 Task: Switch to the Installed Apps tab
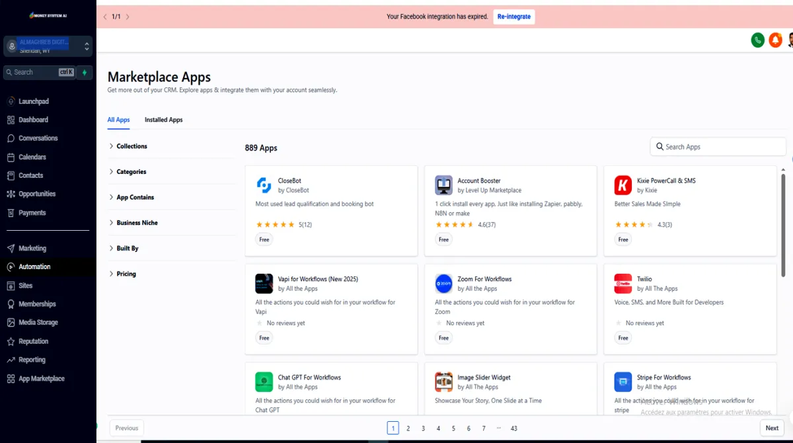[164, 120]
